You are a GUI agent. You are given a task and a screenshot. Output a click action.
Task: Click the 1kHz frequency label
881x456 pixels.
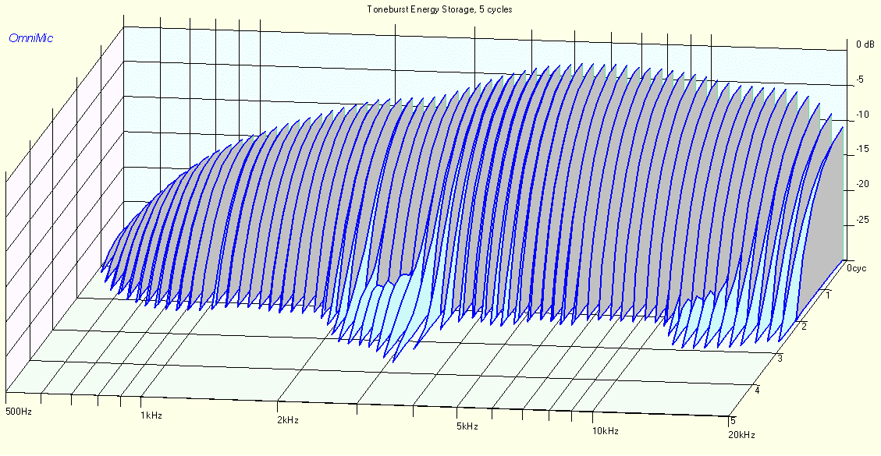point(151,416)
